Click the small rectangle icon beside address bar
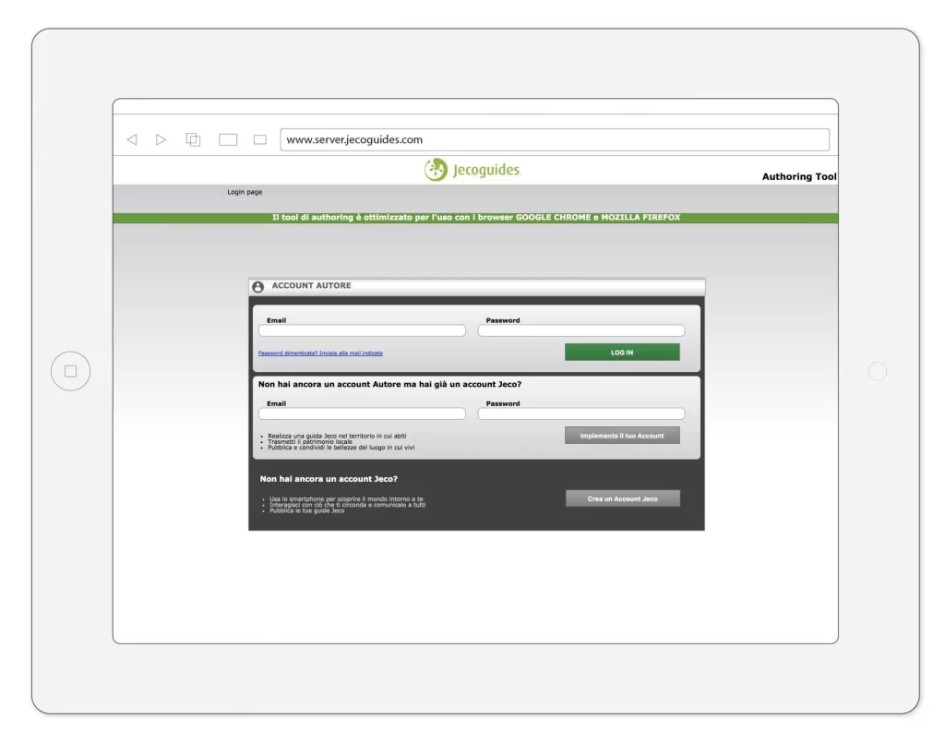Viewport: 945px width, 743px height. pyautogui.click(x=260, y=140)
